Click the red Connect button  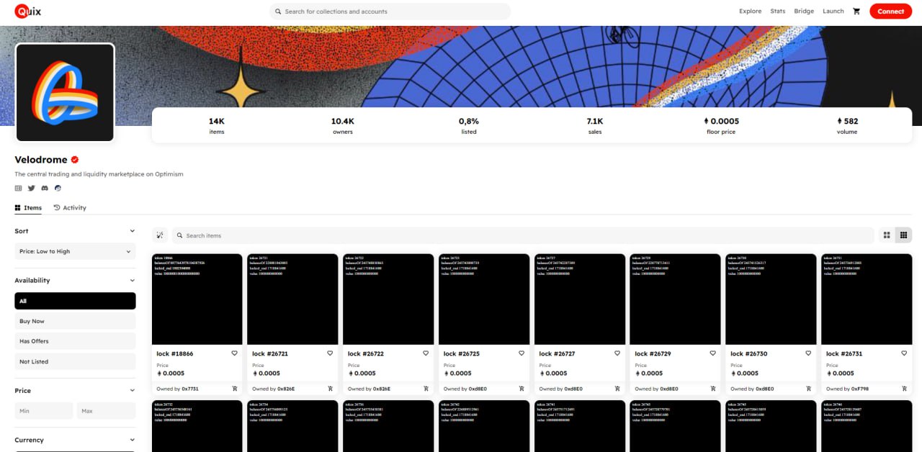tap(890, 12)
